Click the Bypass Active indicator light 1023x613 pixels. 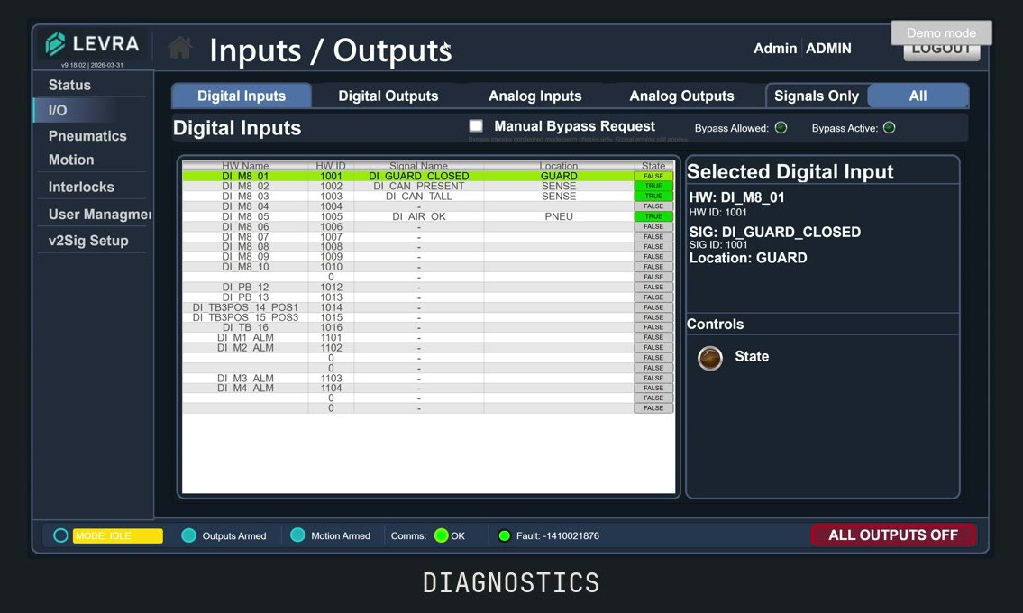pos(890,127)
